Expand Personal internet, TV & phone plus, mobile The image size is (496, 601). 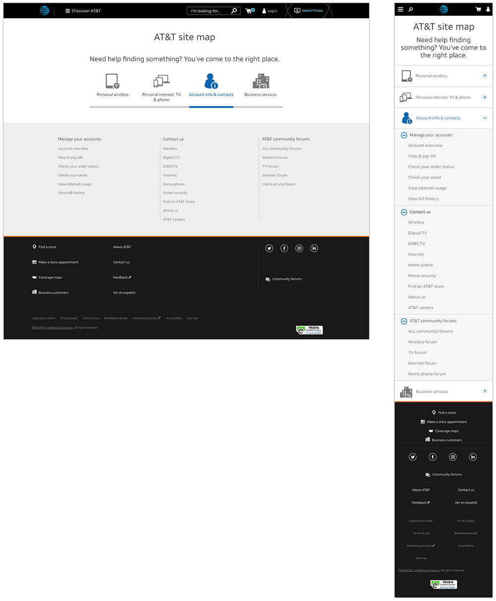485,97
